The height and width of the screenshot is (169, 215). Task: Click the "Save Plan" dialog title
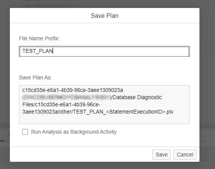[105, 16]
